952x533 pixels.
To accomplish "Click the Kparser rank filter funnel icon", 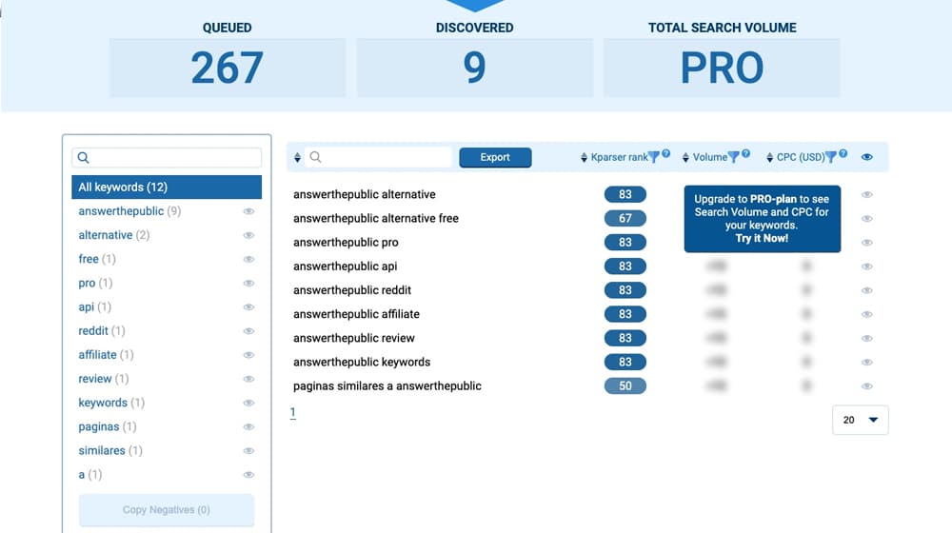I will click(x=654, y=157).
